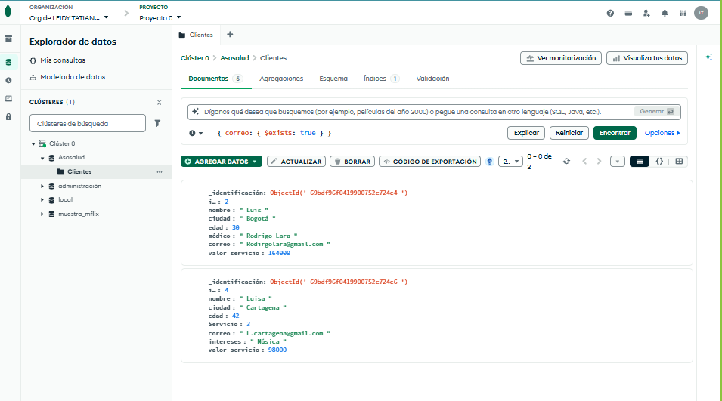Open the help question mark icon
The image size is (722, 401).
click(610, 13)
